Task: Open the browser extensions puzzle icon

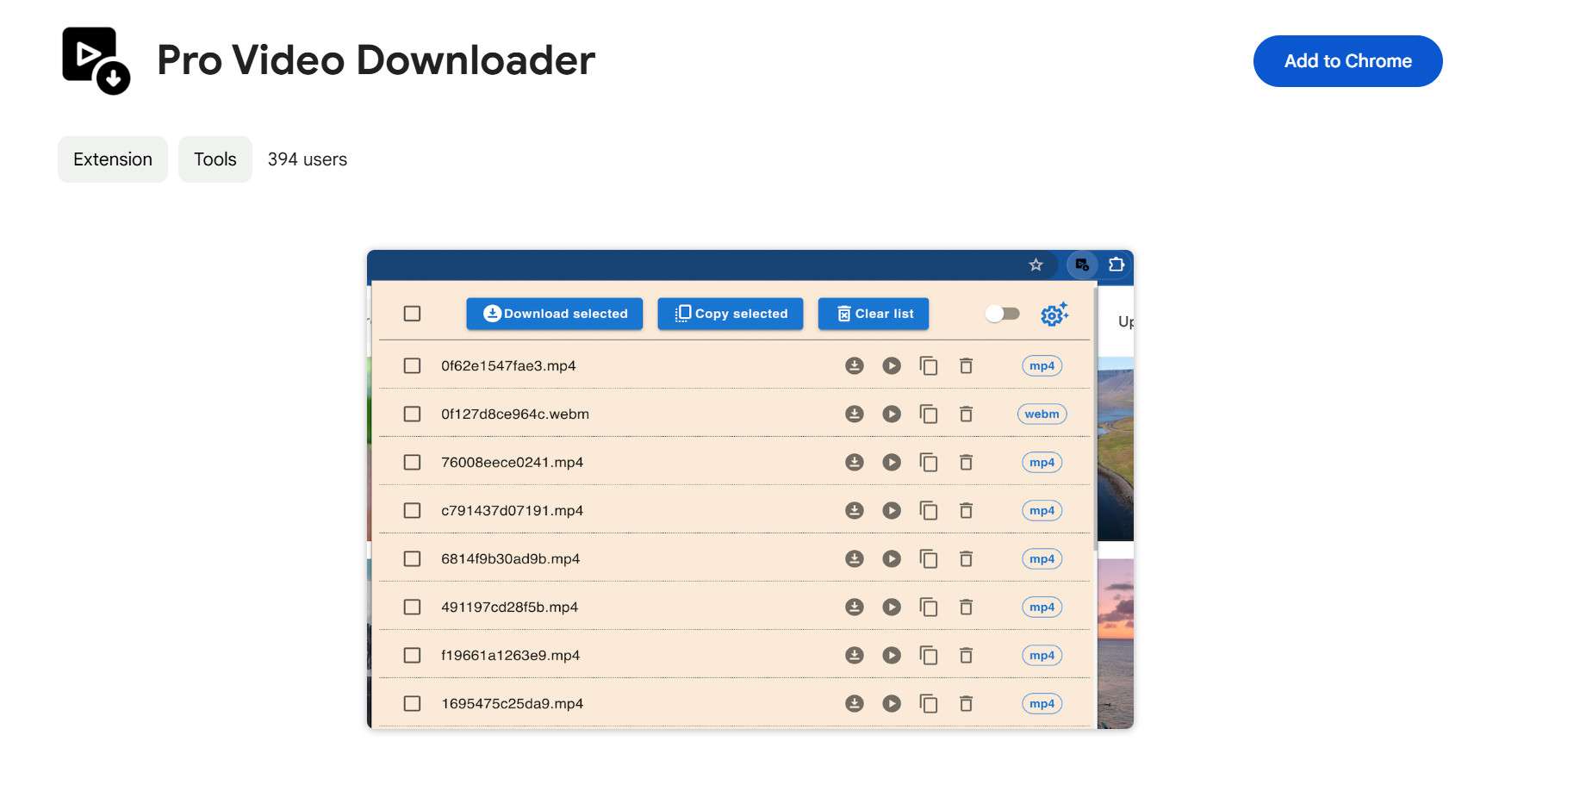Action: [1116, 265]
